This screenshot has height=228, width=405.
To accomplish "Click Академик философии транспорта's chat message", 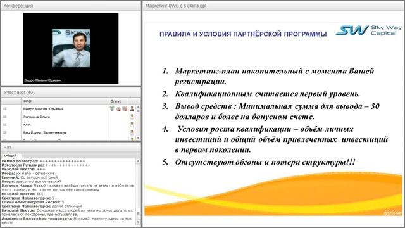I will point(66,220).
